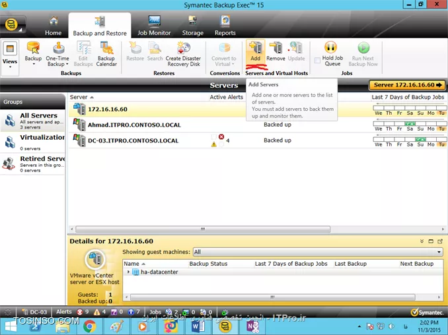Select the Retired Servers group
Screen dimensions: 448x335
click(x=32, y=164)
